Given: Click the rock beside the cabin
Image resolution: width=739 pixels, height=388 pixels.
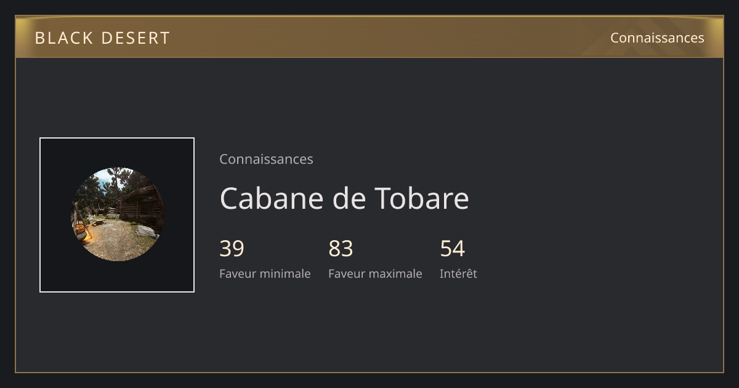Looking at the screenshot, I should pos(145,232).
